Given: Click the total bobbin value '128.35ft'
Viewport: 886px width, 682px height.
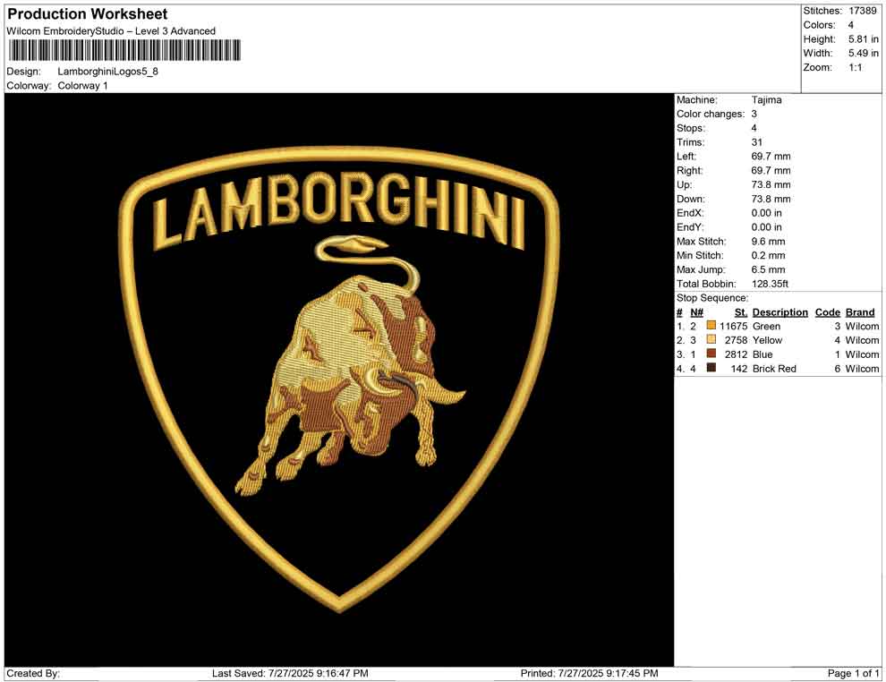Looking at the screenshot, I should click(x=771, y=284).
